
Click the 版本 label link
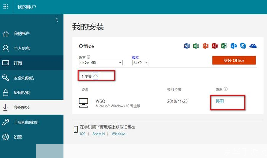(135, 57)
